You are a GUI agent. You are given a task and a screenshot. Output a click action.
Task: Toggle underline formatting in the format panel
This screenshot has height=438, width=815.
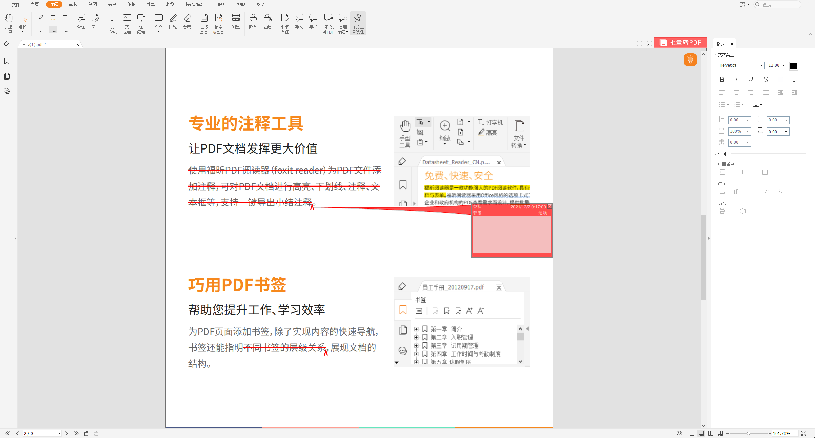[x=751, y=79]
